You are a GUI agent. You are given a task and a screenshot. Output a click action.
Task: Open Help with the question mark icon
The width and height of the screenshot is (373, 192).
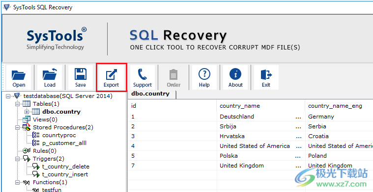(x=204, y=74)
